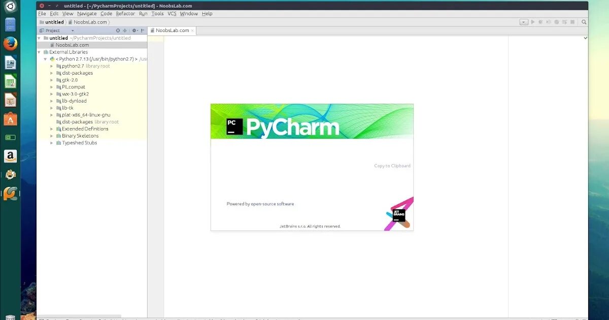Expand the plat-x86_64-linux-gnu folder
Viewport: 609px width, 320px height.
tap(52, 115)
